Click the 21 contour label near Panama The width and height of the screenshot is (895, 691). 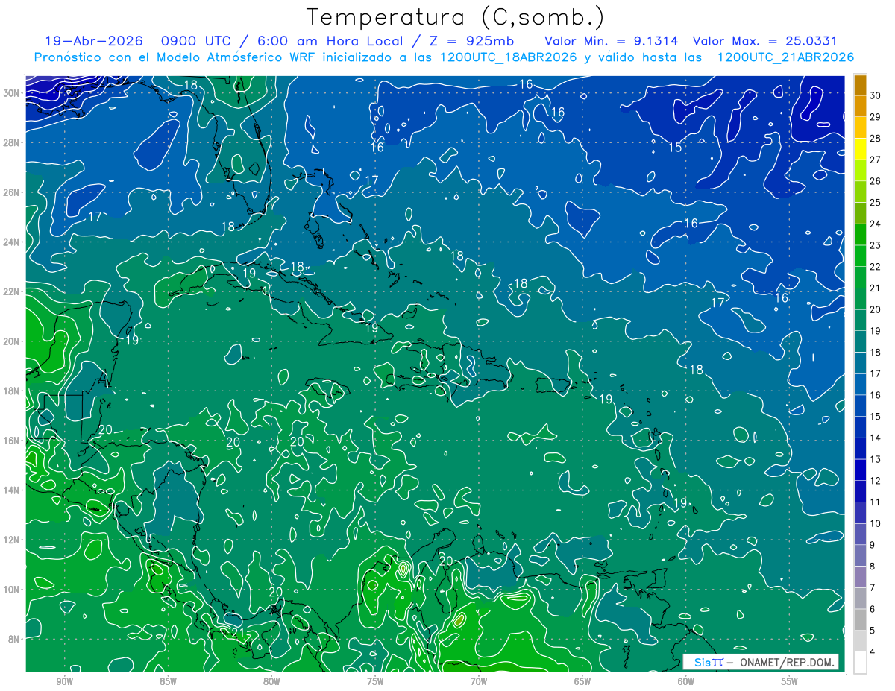click(239, 633)
